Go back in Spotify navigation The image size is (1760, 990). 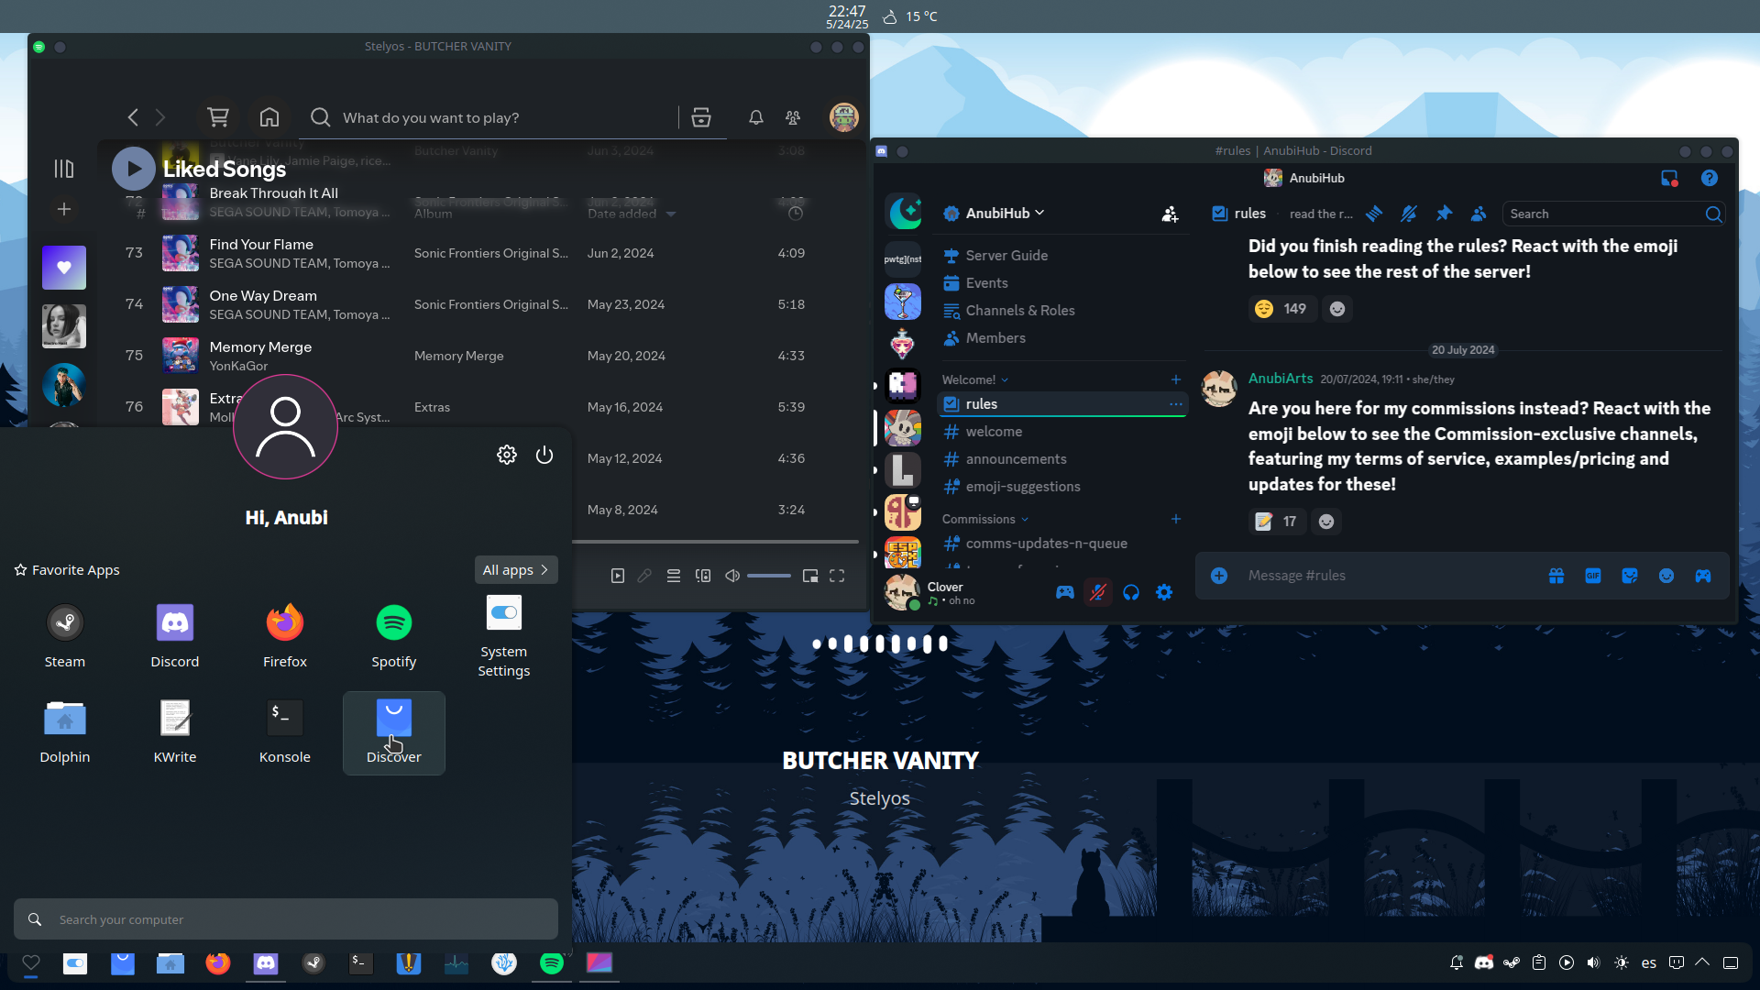click(x=133, y=117)
